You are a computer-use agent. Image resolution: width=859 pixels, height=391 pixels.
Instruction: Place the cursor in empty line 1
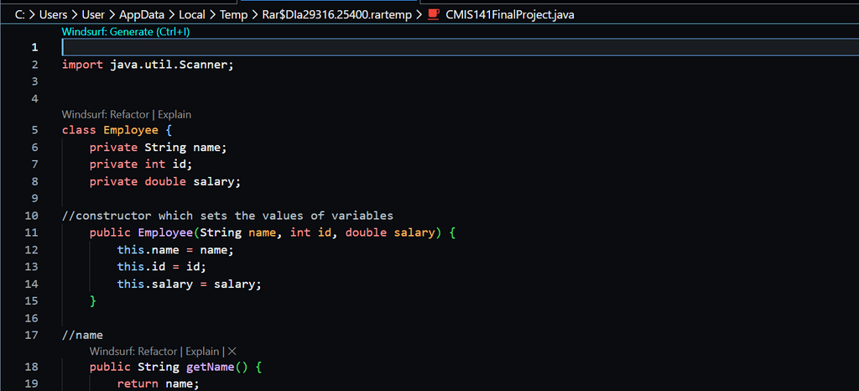[x=336, y=47]
